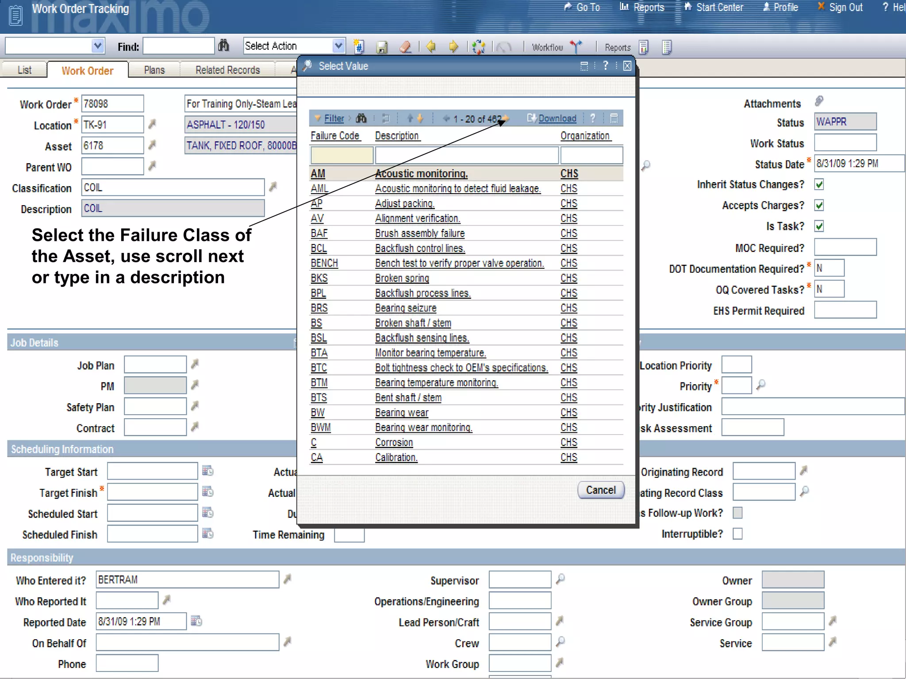Click the Cancel button in the Select Value dialog

coord(601,490)
